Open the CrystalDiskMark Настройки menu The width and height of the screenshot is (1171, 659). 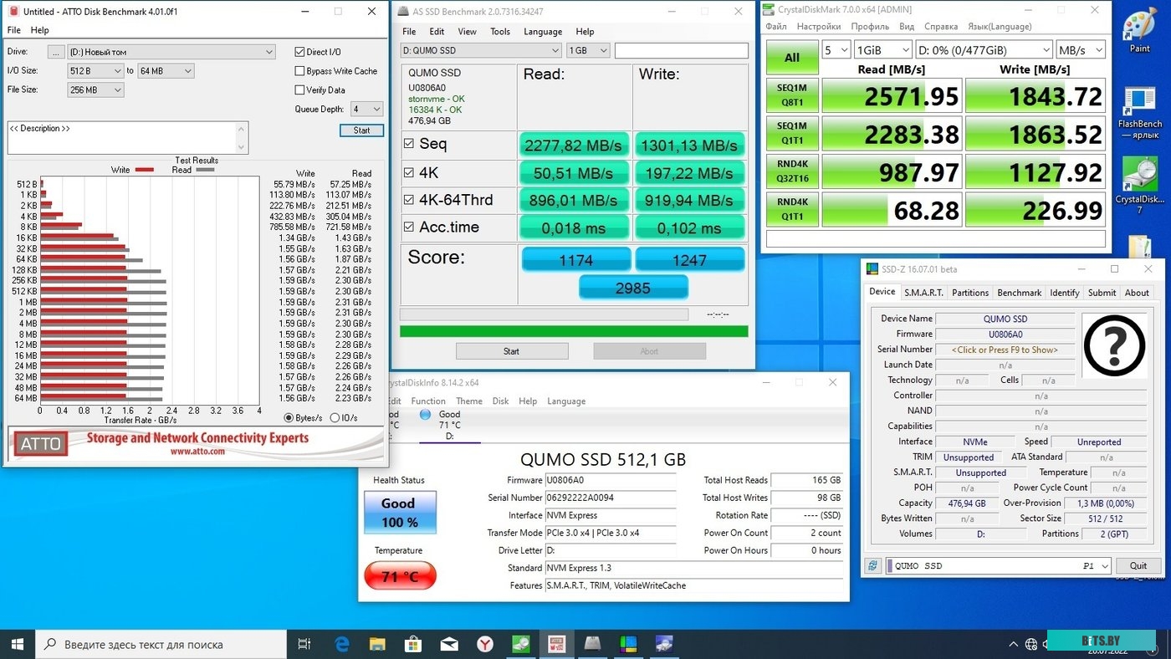pyautogui.click(x=818, y=27)
